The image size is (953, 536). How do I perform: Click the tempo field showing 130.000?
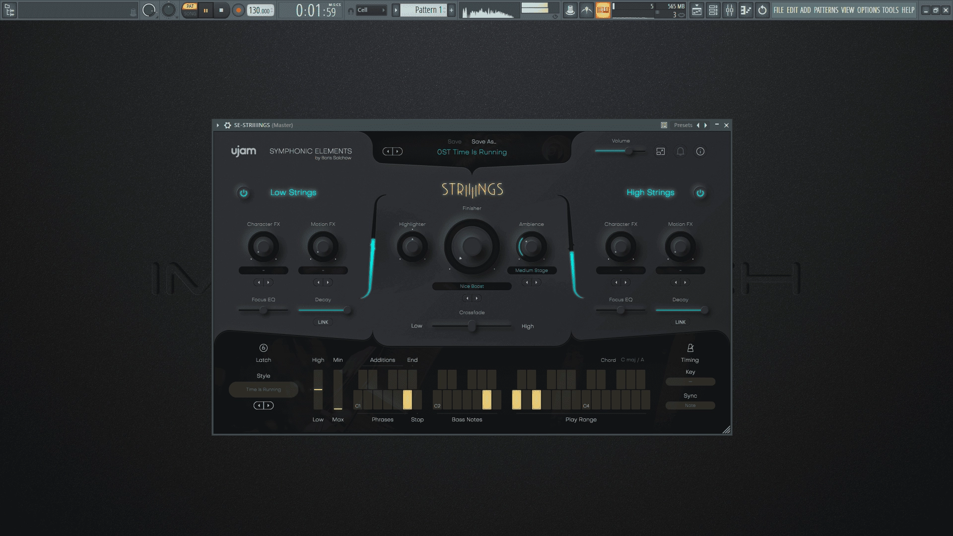point(261,10)
